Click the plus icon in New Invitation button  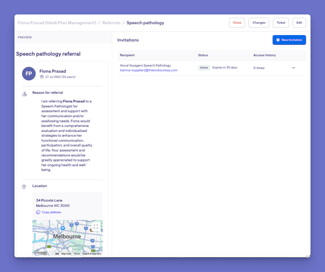[x=278, y=40]
